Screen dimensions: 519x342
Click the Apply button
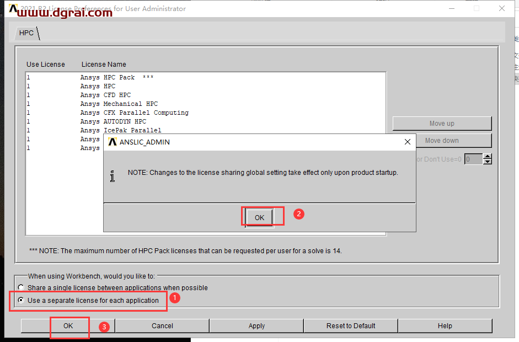[256, 326]
